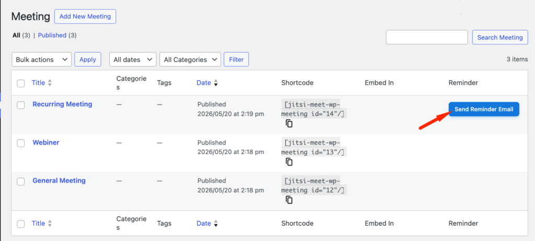Click Add New Meeting button
Viewport: 535px width, 241px height.
coord(85,16)
